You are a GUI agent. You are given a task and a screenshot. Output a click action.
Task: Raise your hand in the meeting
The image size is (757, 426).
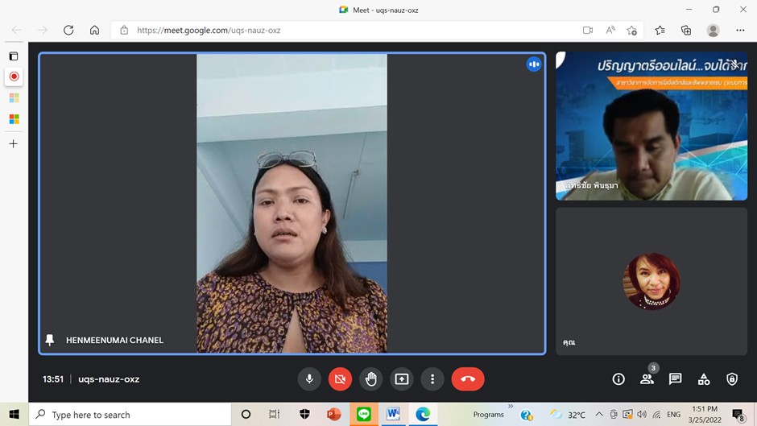370,379
